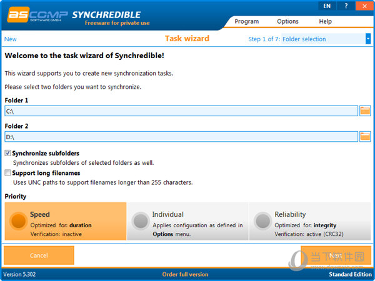Click into the Folder 1 path field
Screen dimensions: 375x281
[181, 111]
